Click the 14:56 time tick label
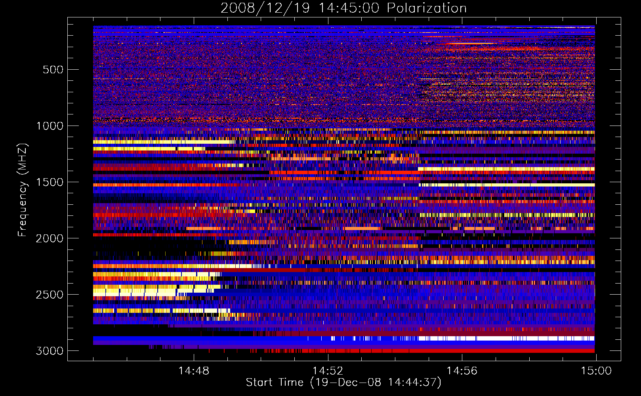Image resolution: width=641 pixels, height=396 pixels. pyautogui.click(x=462, y=371)
